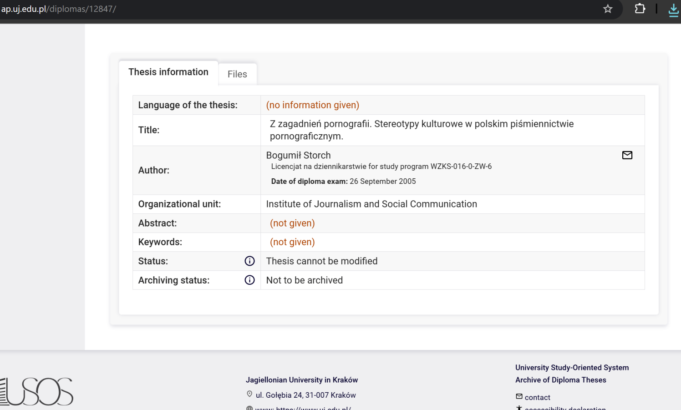This screenshot has height=410, width=681.
Task: Click the info icon next to Status
Action: tap(249, 261)
